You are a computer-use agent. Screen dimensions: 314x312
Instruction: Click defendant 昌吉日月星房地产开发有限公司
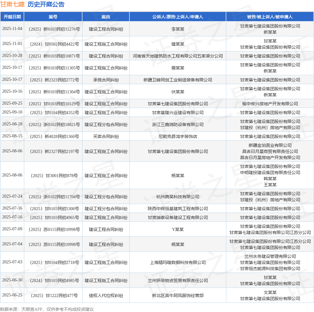click(270, 158)
